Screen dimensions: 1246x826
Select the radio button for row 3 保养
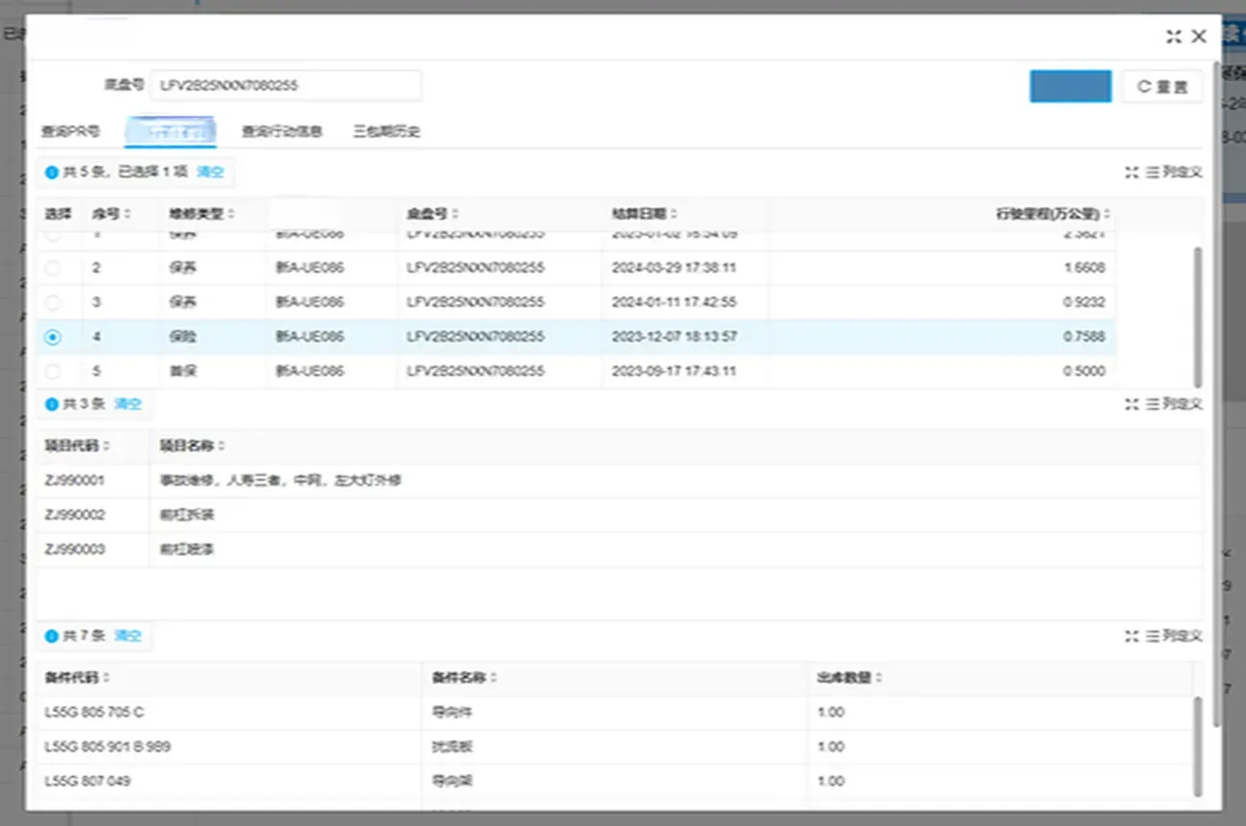click(53, 302)
